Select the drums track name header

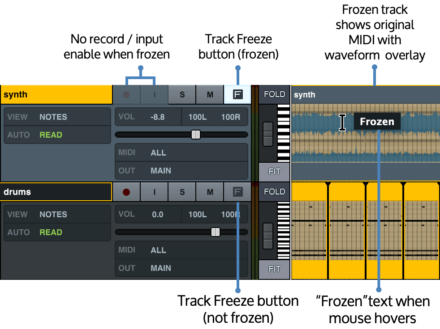[56, 192]
